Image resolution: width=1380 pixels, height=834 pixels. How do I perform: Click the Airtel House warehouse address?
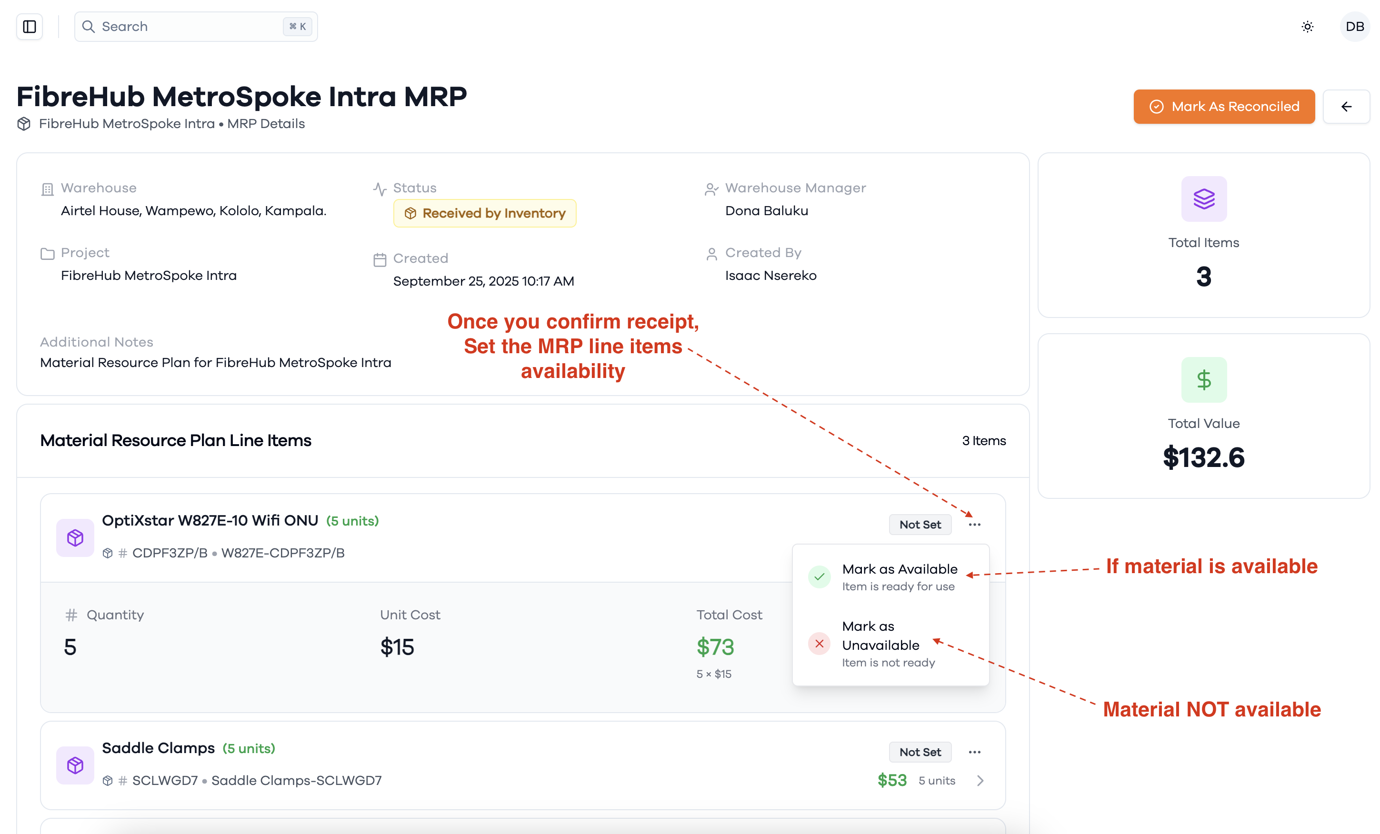click(x=193, y=211)
